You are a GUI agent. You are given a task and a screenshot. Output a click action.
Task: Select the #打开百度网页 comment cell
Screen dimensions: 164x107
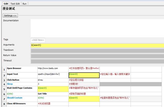click(84, 69)
